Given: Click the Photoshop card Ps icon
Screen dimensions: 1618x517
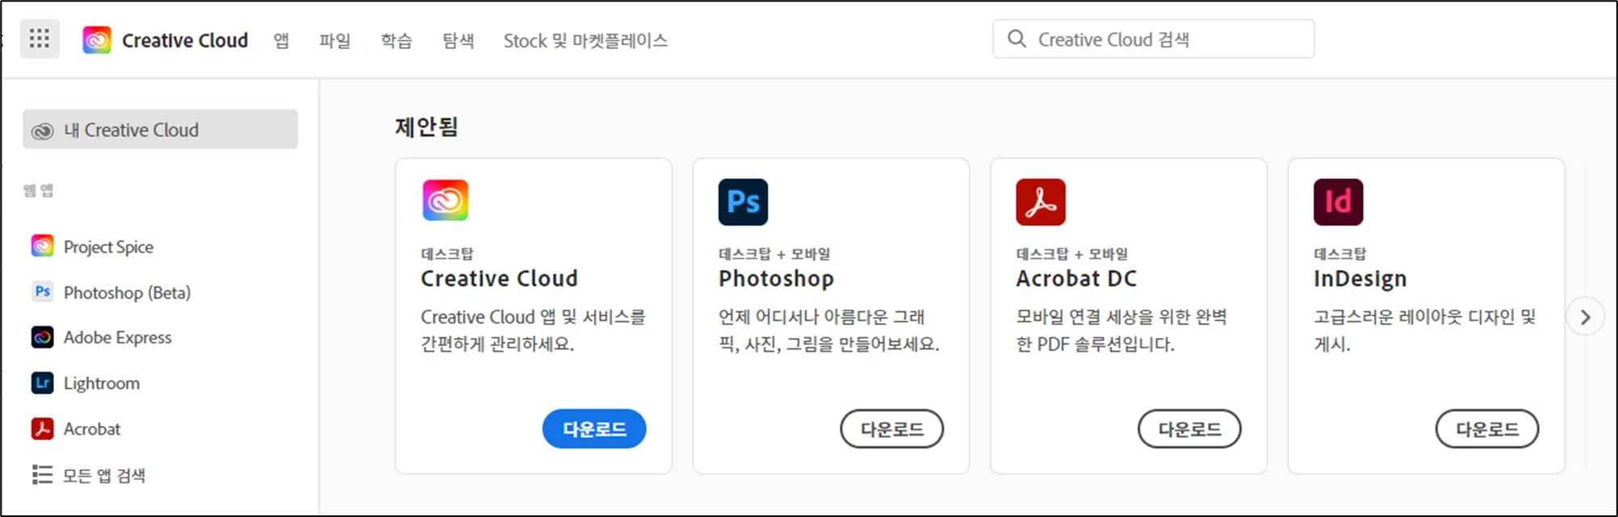Looking at the screenshot, I should click(743, 202).
